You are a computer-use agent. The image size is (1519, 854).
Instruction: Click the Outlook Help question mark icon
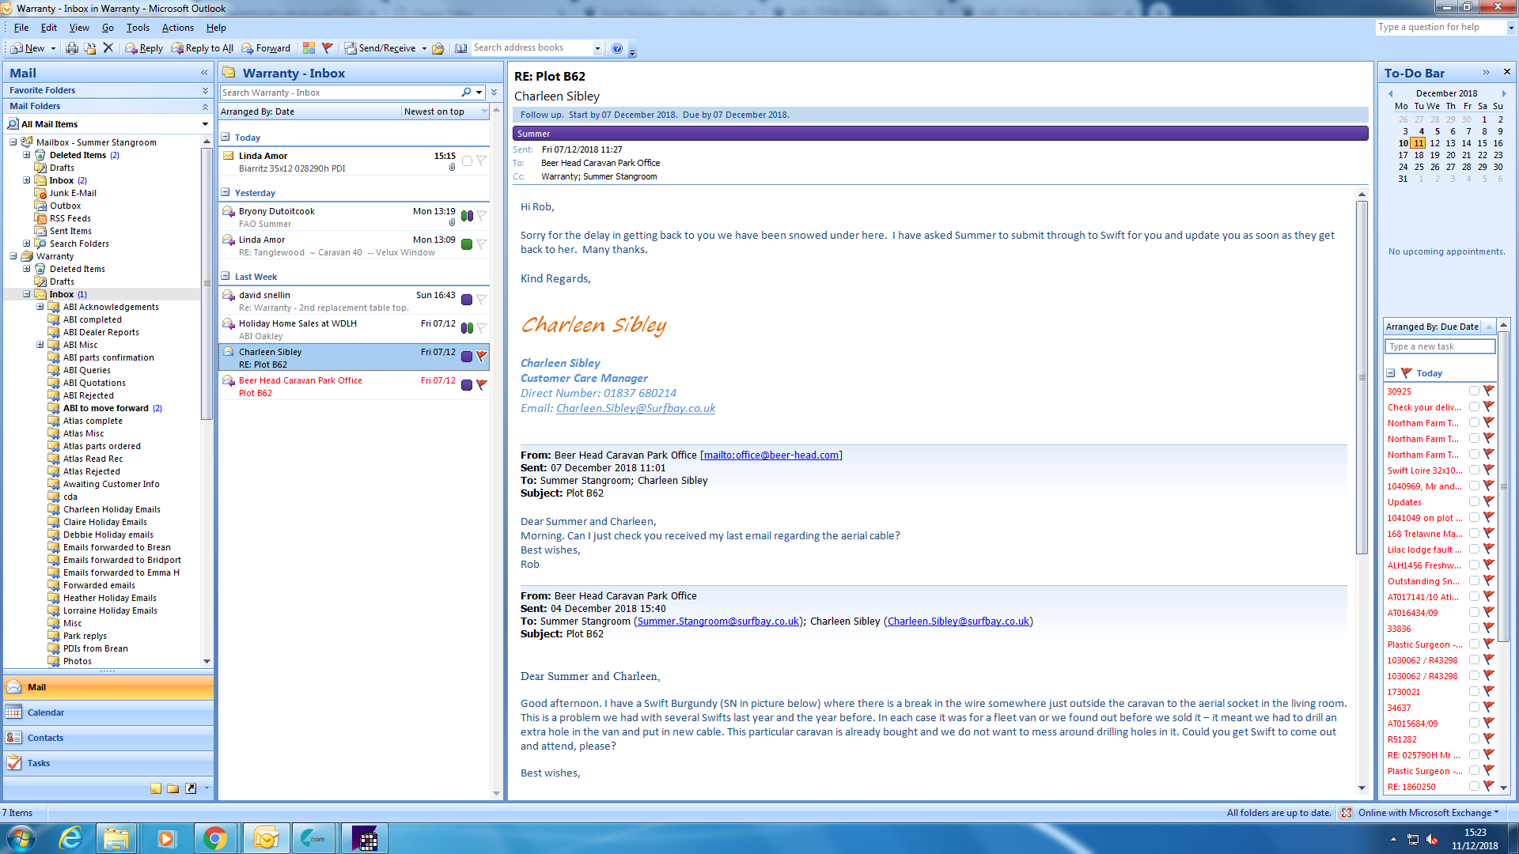617,48
